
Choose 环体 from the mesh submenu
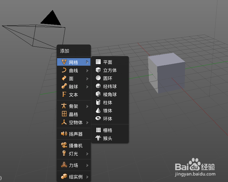110,118
